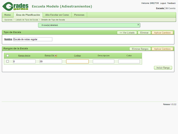Click the Descripcion column header

click(x=103, y=56)
